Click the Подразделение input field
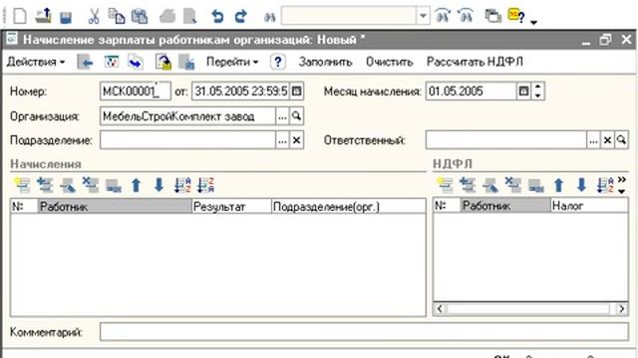The image size is (638, 358). (187, 140)
